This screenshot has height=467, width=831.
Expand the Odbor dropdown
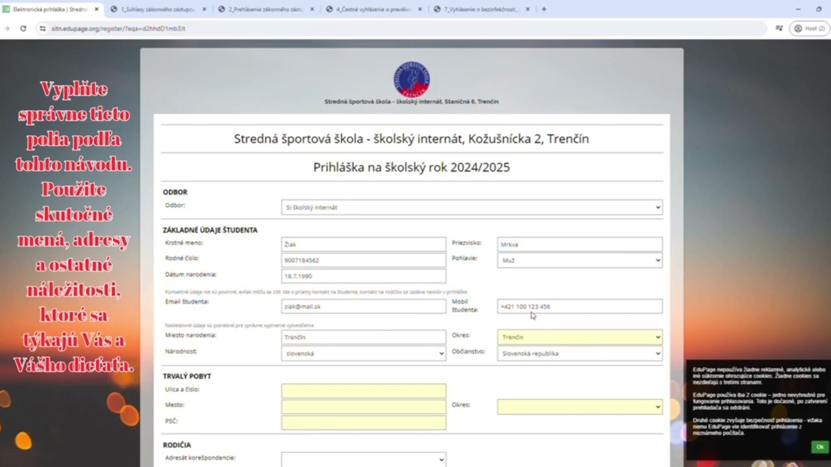472,208
